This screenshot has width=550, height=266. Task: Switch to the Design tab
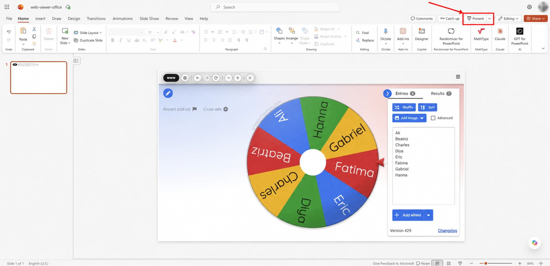[x=74, y=19]
